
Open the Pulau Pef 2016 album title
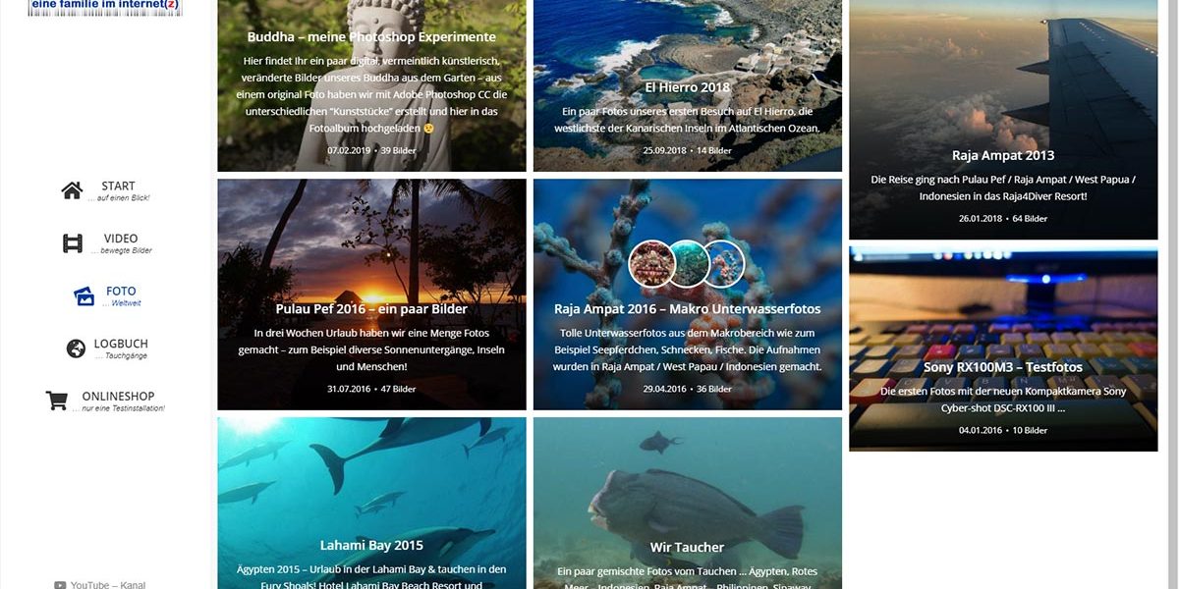[371, 308]
